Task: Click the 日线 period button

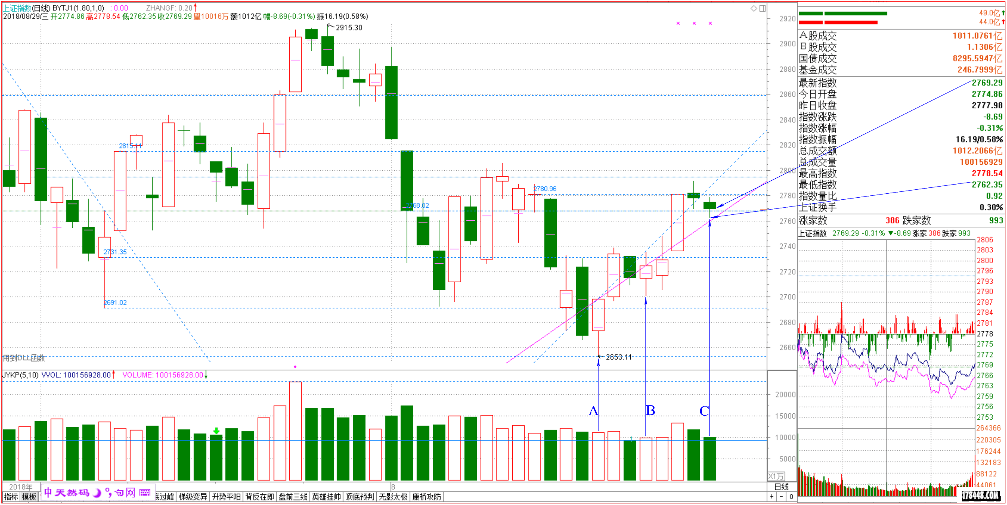Action: tap(782, 486)
